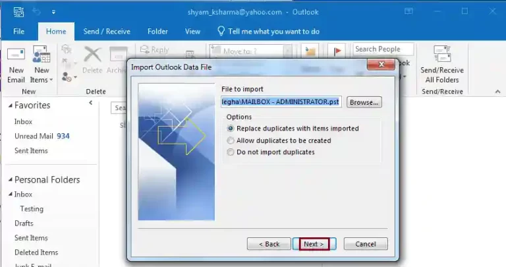Open Sent Items under Favorites
Screen dimensions: 506x267
pyautogui.click(x=31, y=150)
